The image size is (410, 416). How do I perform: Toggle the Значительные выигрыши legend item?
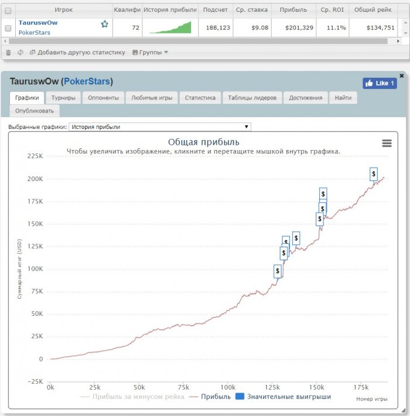283,397
